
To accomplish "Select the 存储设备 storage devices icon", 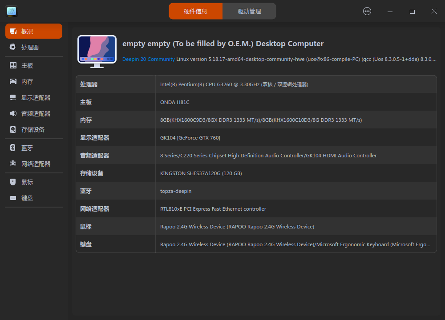I will [x=13, y=129].
